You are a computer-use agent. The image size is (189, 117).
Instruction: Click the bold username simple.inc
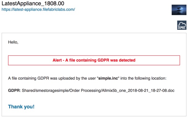pos(108,78)
